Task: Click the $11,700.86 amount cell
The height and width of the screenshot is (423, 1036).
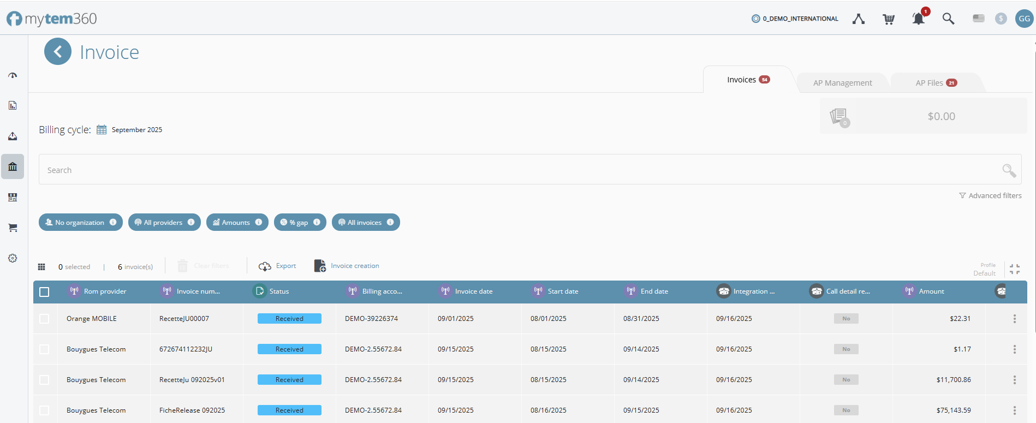Action: pyautogui.click(x=954, y=380)
